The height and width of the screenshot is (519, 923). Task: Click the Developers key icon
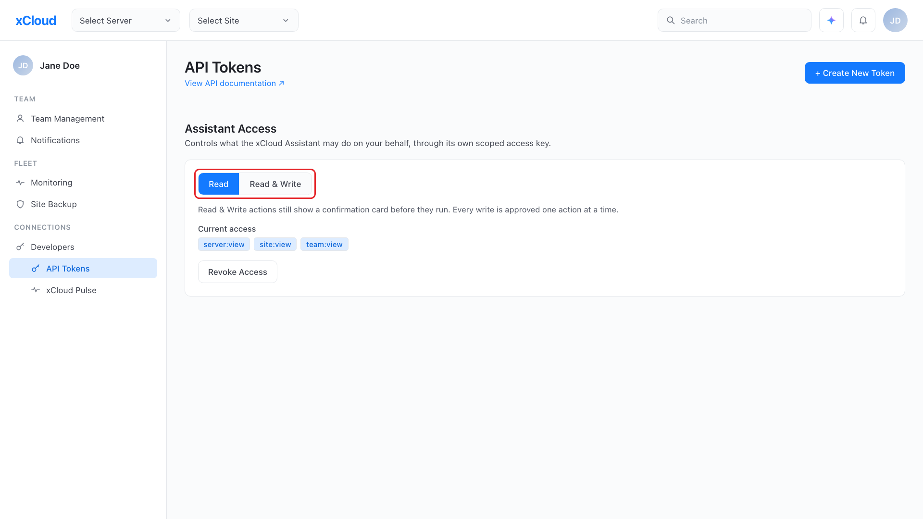[20, 247]
